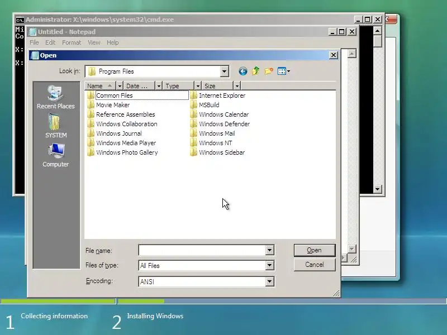Expand the Files of type dropdown
The image size is (447, 335).
(x=269, y=266)
